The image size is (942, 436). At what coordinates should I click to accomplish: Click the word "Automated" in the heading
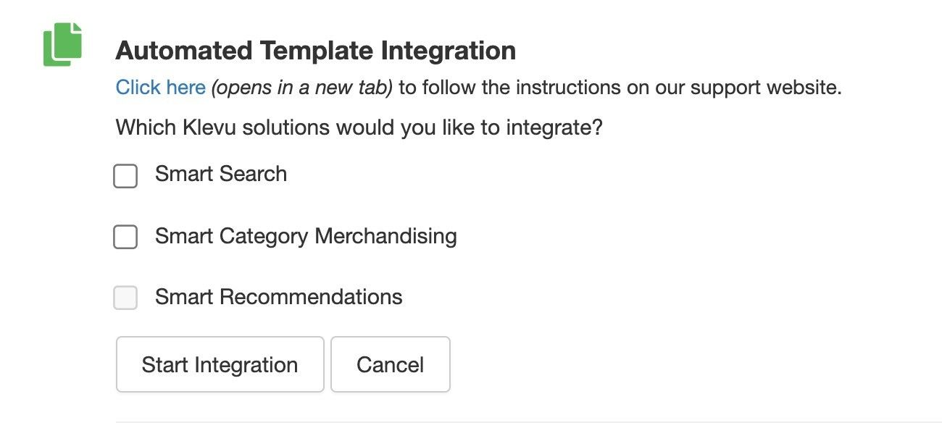coord(184,51)
